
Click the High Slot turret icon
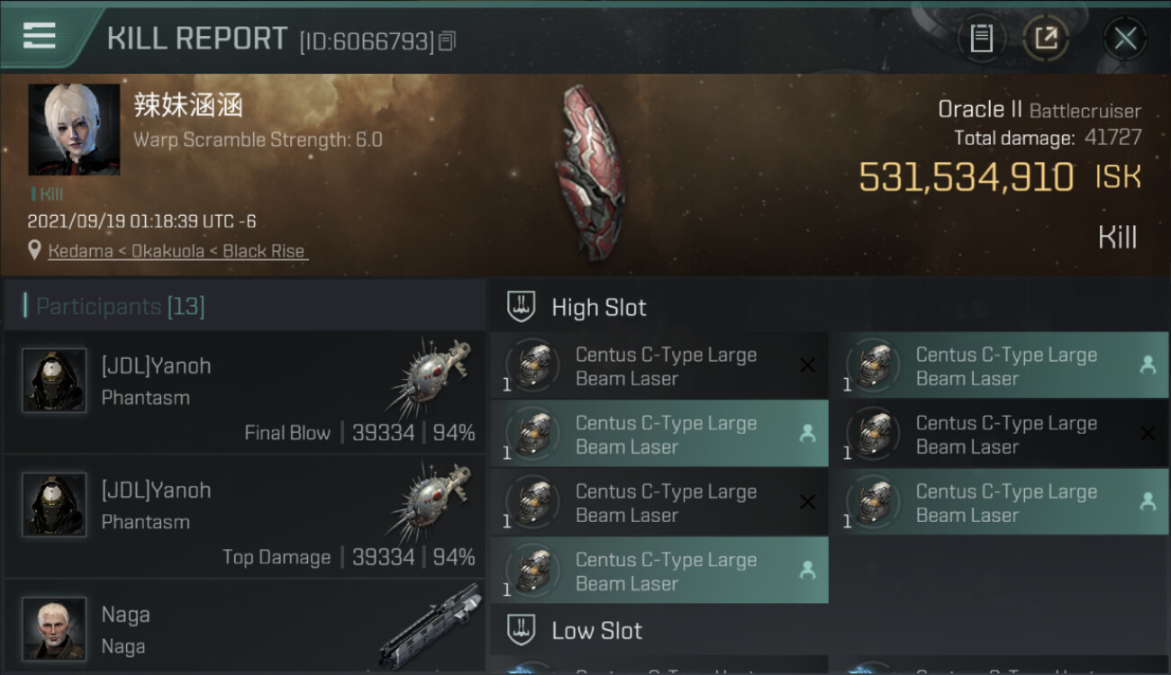522,307
